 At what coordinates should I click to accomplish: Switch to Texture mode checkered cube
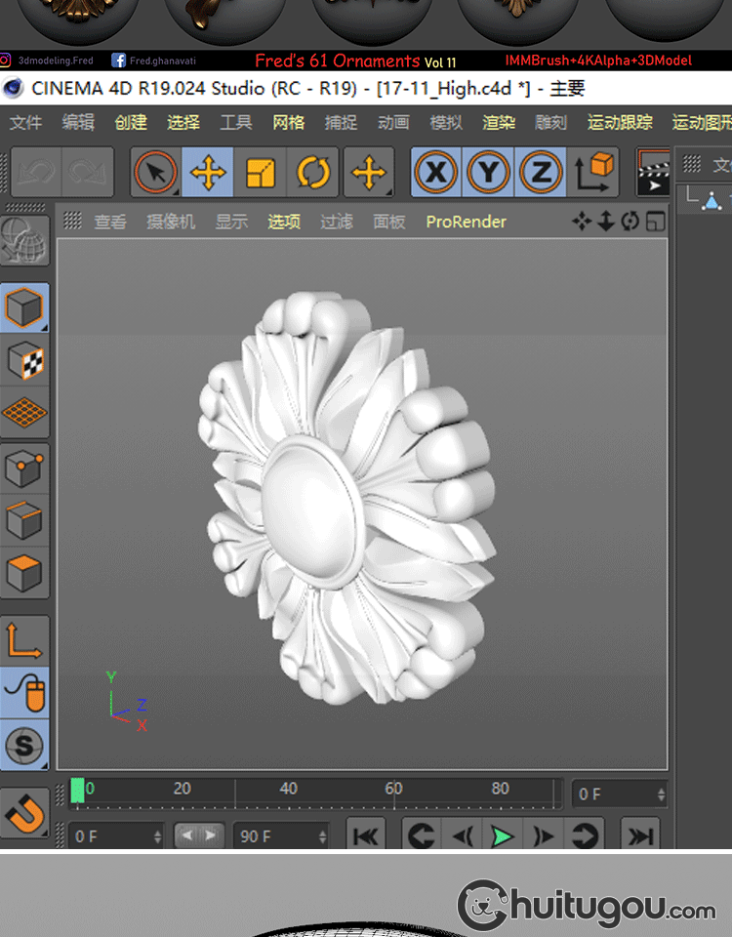[x=24, y=361]
